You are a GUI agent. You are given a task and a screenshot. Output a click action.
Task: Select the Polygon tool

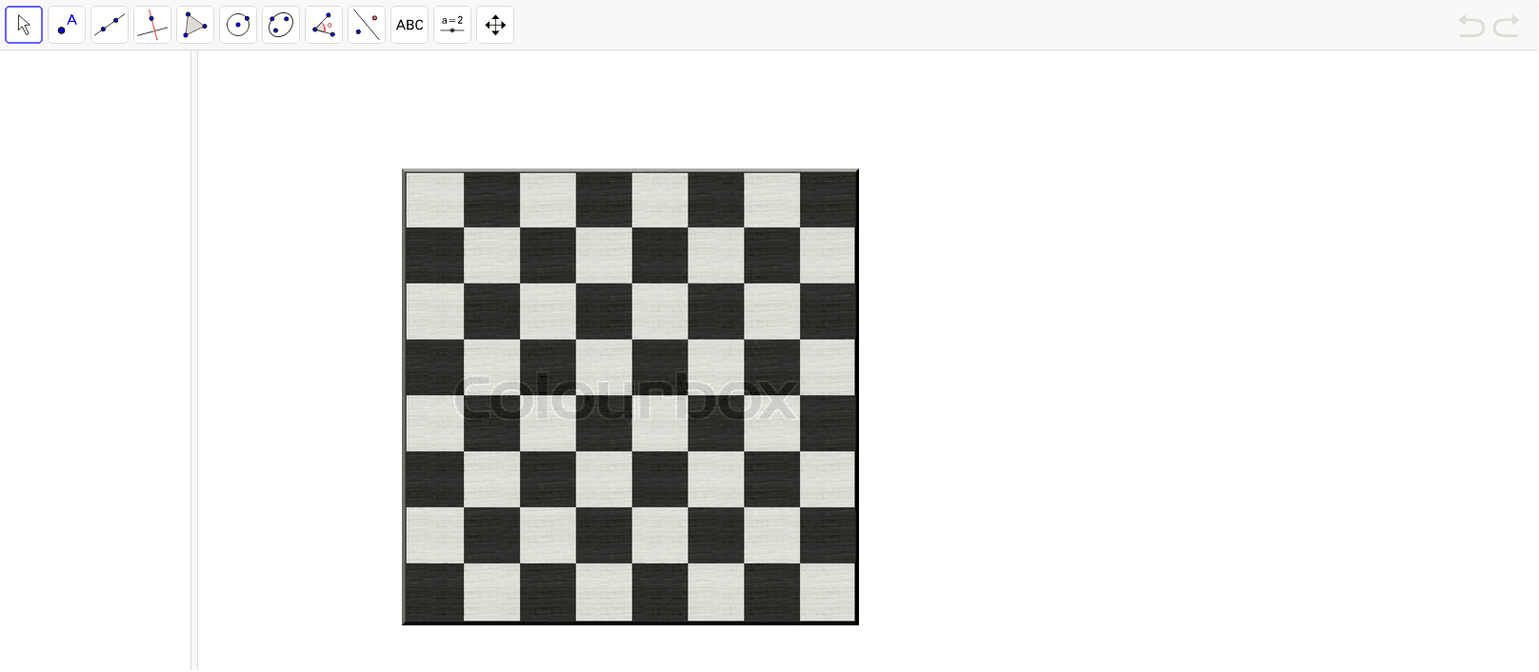tap(195, 25)
